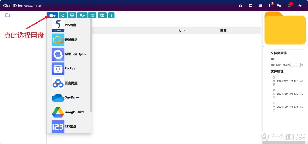Viewport: 308px width, 144px height.
Task: Click the 115网盘 logo icon
Action: click(x=58, y=25)
